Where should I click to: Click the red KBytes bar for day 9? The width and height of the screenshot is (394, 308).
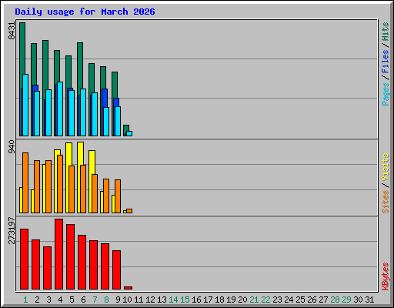click(x=116, y=270)
